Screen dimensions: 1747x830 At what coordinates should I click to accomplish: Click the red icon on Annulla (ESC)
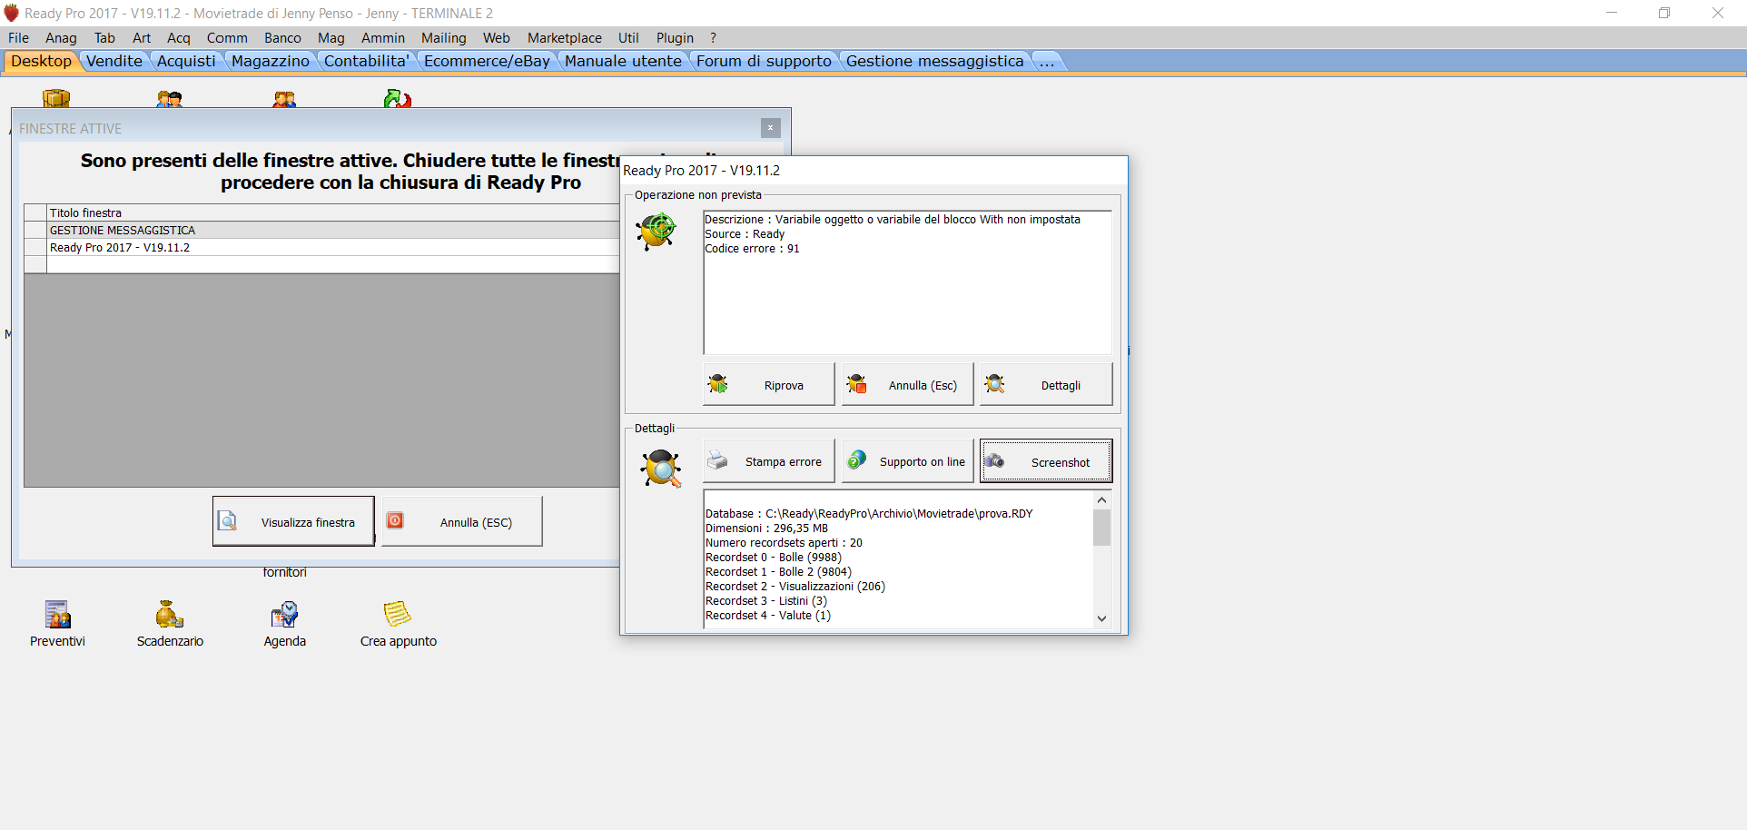(x=395, y=520)
